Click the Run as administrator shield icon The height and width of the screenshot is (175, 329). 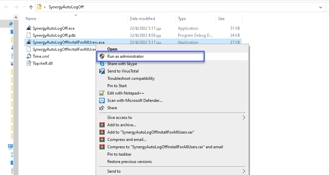pos(102,56)
